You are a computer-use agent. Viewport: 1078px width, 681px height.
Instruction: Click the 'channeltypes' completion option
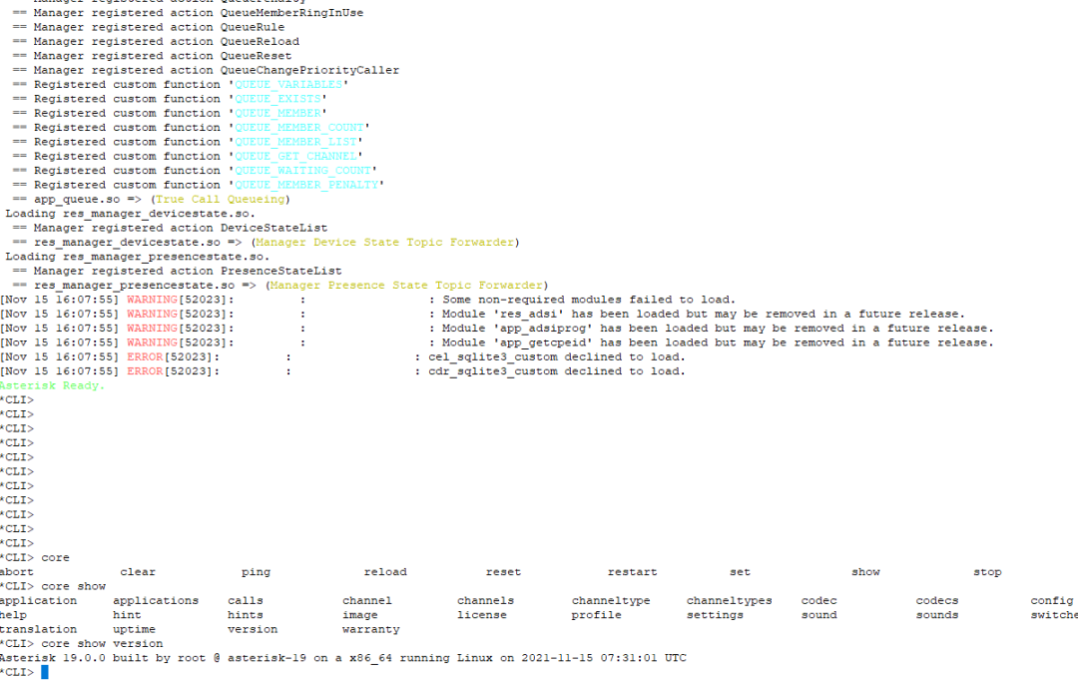click(x=729, y=601)
